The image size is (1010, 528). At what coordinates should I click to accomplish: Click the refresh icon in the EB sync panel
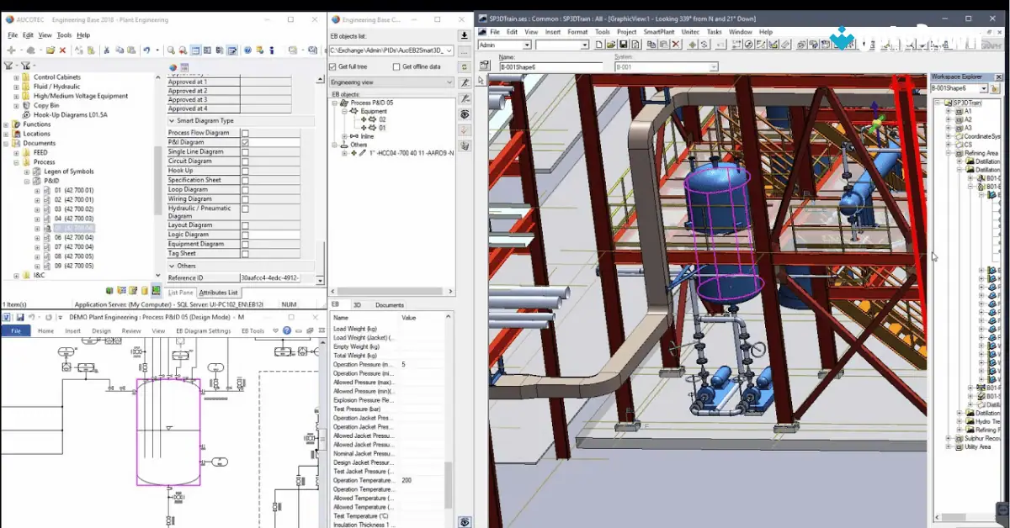[465, 66]
